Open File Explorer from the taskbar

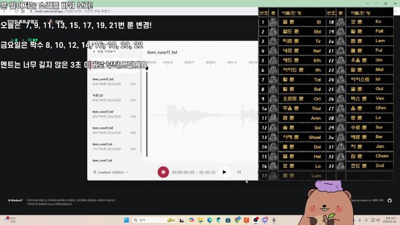tap(201, 220)
